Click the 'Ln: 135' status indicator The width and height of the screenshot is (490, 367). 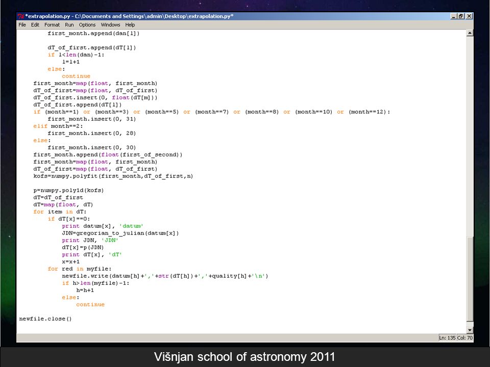[x=447, y=337]
